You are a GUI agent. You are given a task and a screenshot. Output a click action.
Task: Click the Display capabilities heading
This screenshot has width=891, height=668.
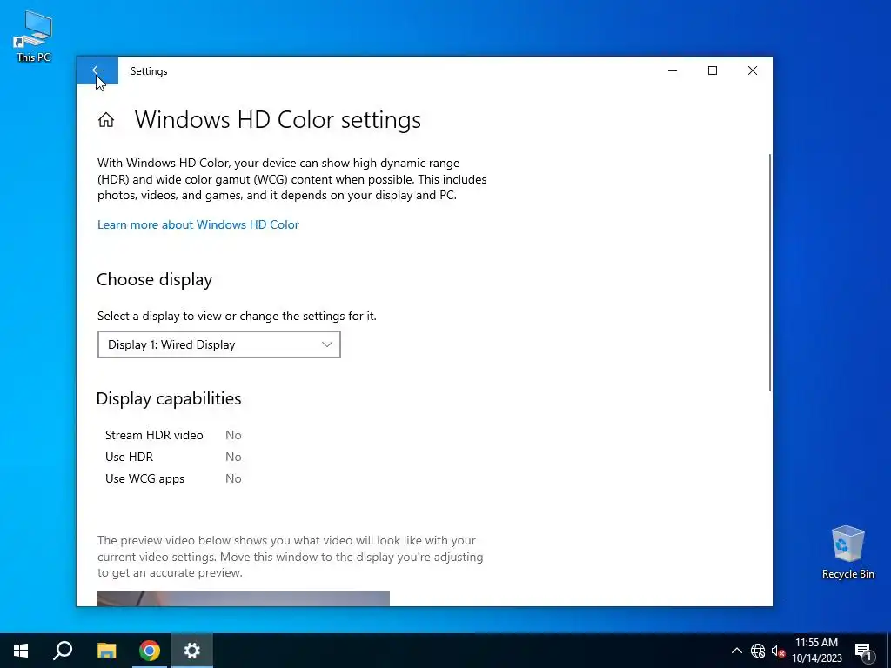[x=169, y=398]
